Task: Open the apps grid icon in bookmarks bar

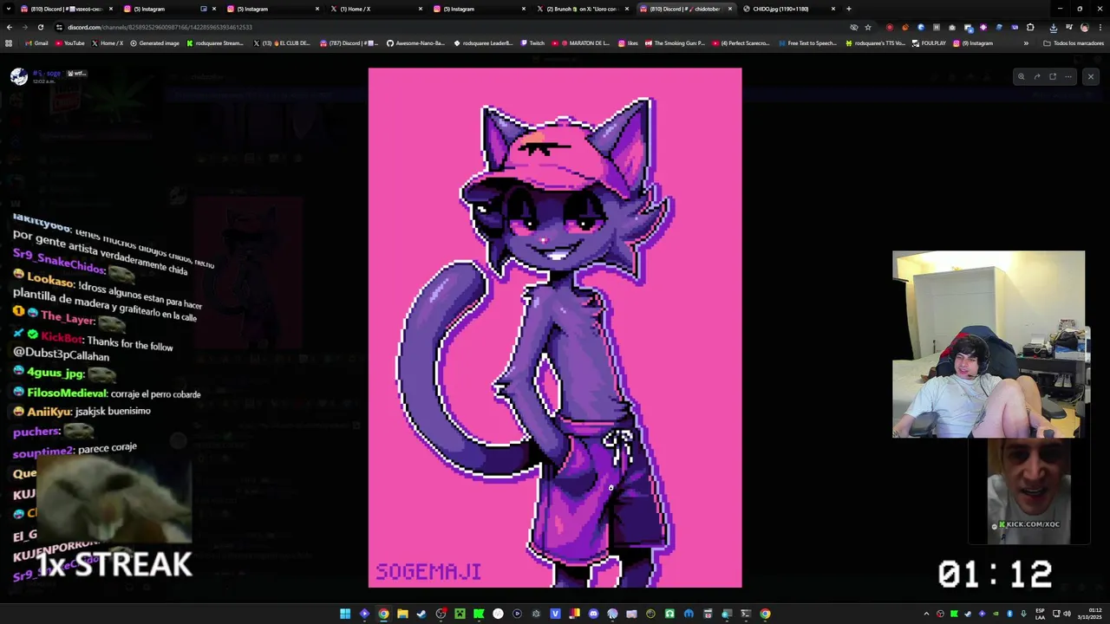Action: pos(9,42)
